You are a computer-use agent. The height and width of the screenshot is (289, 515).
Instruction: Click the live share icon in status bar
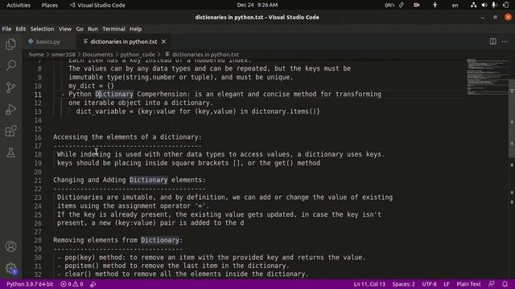coord(93,284)
